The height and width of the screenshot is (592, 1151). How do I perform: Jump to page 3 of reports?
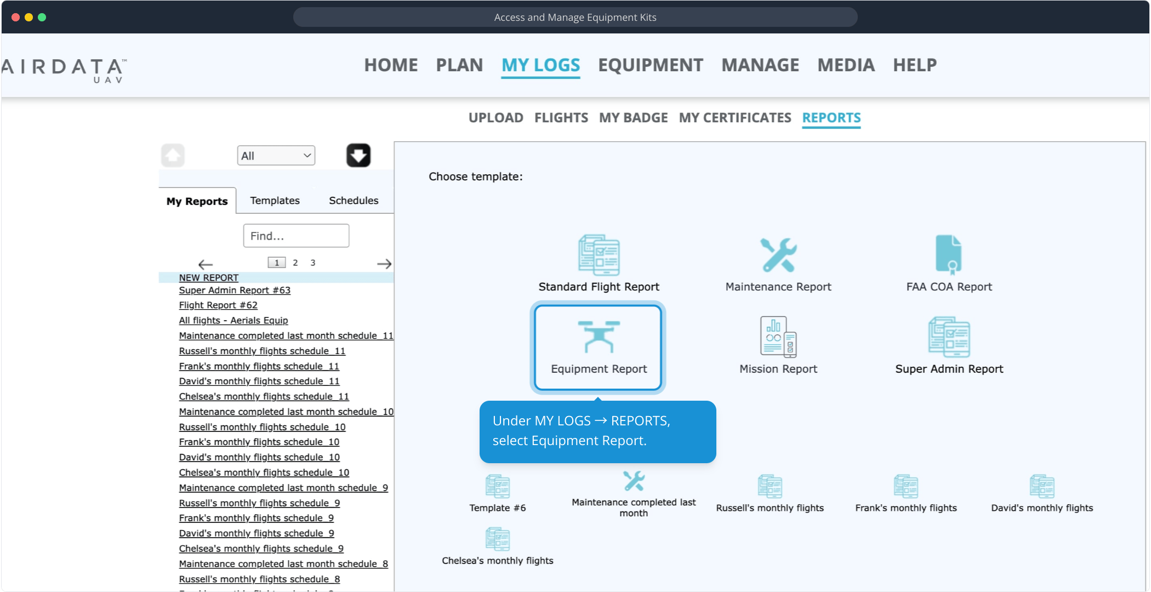click(x=313, y=263)
